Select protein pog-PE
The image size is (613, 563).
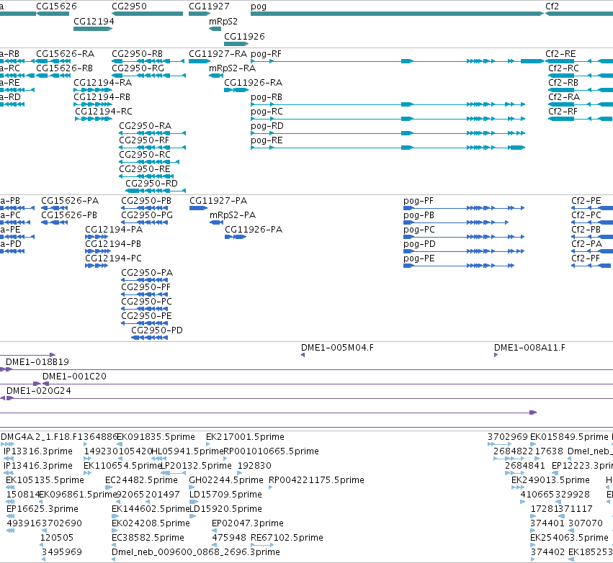point(459,266)
